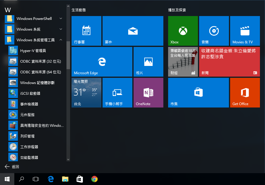Open the 行事曆 calendar tile
This screenshot has height=185, width=265.
click(x=86, y=31)
